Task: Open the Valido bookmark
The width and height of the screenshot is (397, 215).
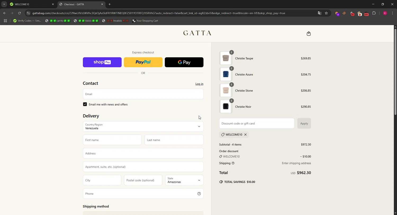Action: [x=86, y=21]
